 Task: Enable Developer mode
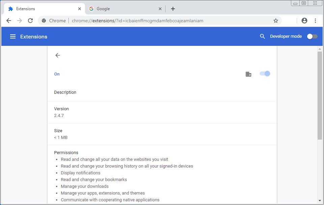tap(312, 36)
